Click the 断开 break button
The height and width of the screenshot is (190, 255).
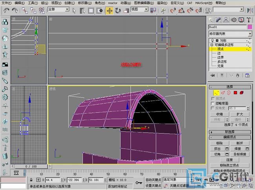240,143
